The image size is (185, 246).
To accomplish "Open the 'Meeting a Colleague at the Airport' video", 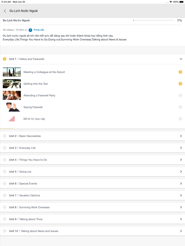I will (44, 72).
